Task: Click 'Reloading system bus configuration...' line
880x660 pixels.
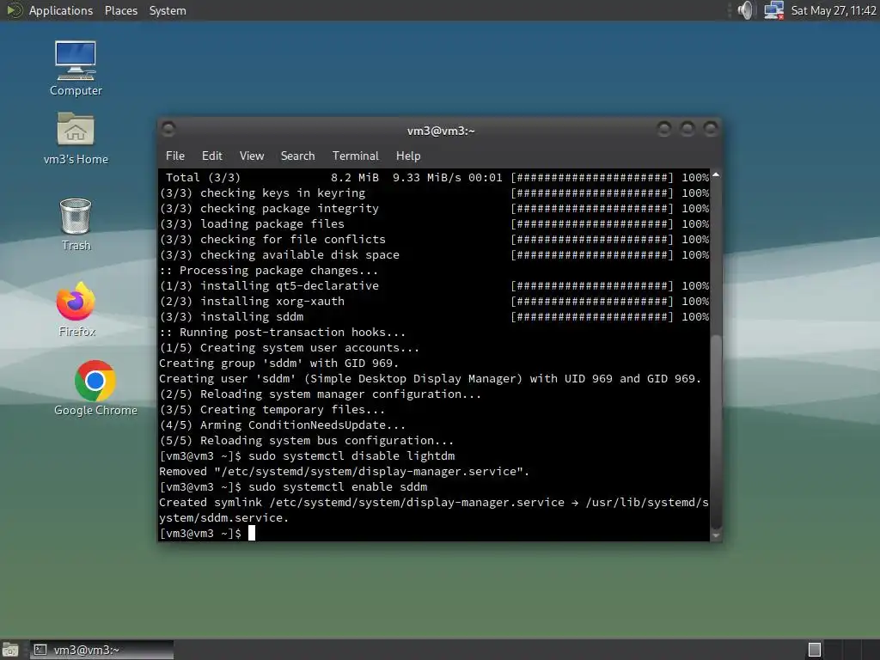Action: [307, 441]
